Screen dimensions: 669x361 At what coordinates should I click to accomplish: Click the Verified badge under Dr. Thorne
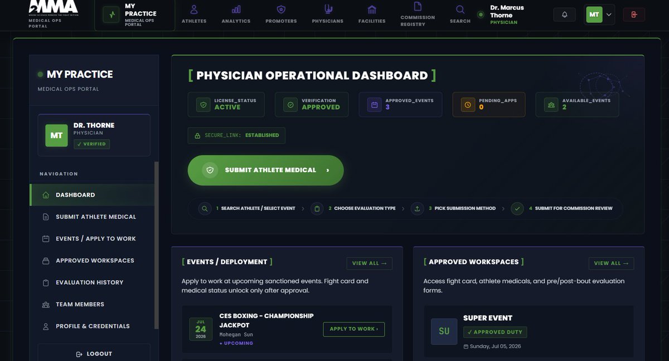[x=92, y=144]
